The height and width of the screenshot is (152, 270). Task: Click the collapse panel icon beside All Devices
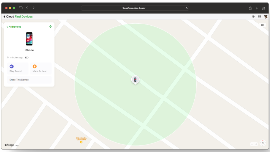point(50,26)
